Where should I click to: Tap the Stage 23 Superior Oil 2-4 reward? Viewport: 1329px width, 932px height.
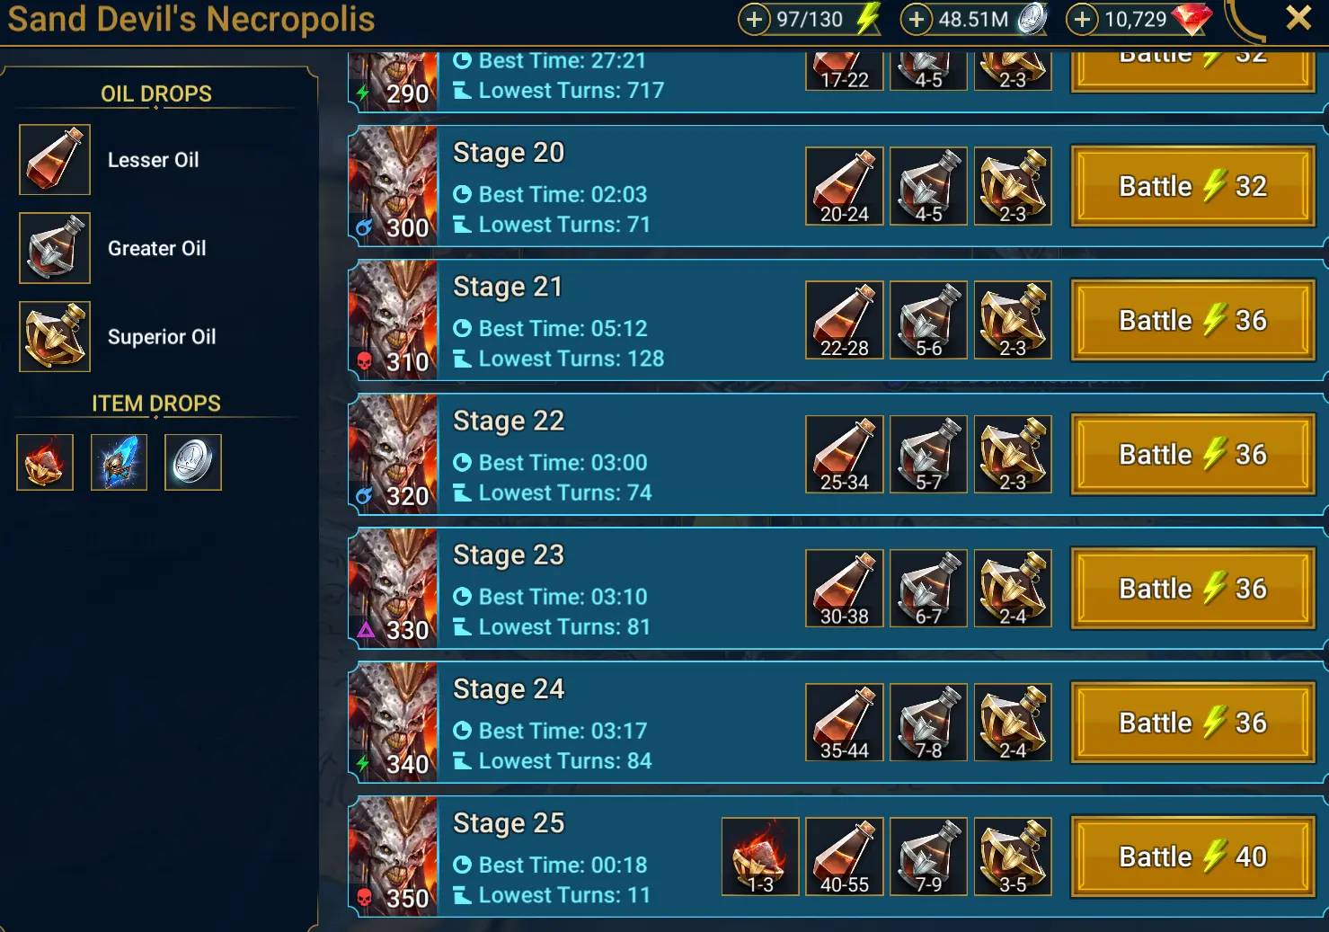(1013, 589)
